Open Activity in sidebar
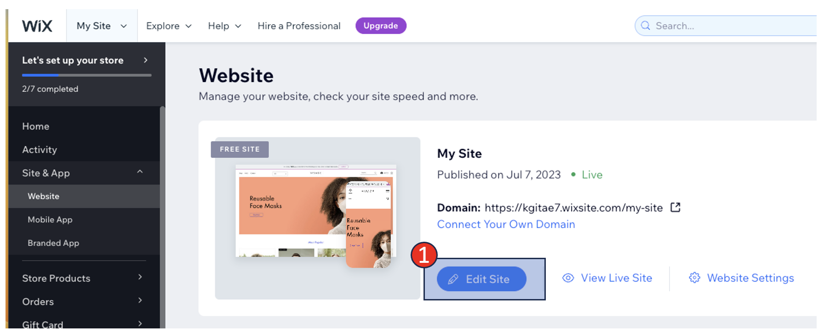 coord(84,150)
